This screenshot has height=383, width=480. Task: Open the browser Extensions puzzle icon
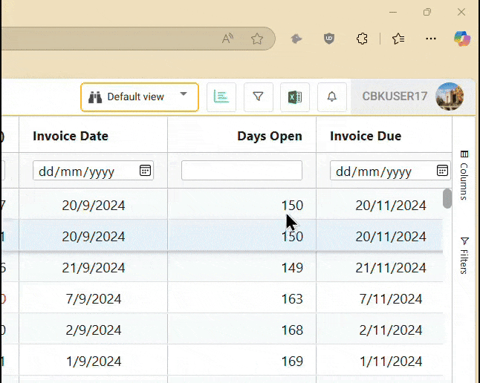pos(362,39)
